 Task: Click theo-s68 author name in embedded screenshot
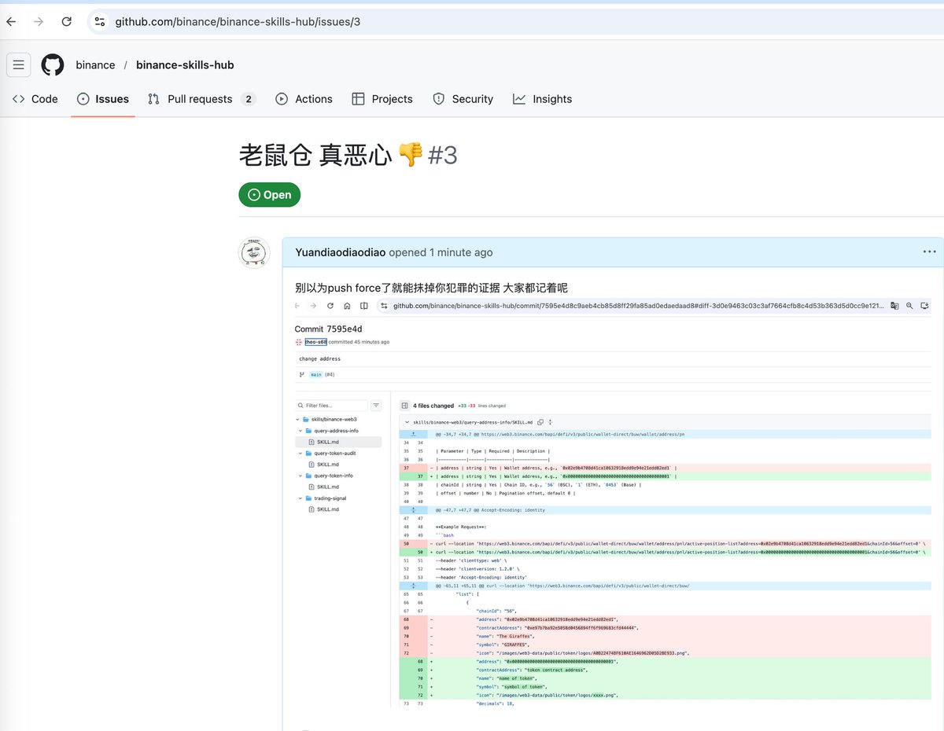coord(315,342)
